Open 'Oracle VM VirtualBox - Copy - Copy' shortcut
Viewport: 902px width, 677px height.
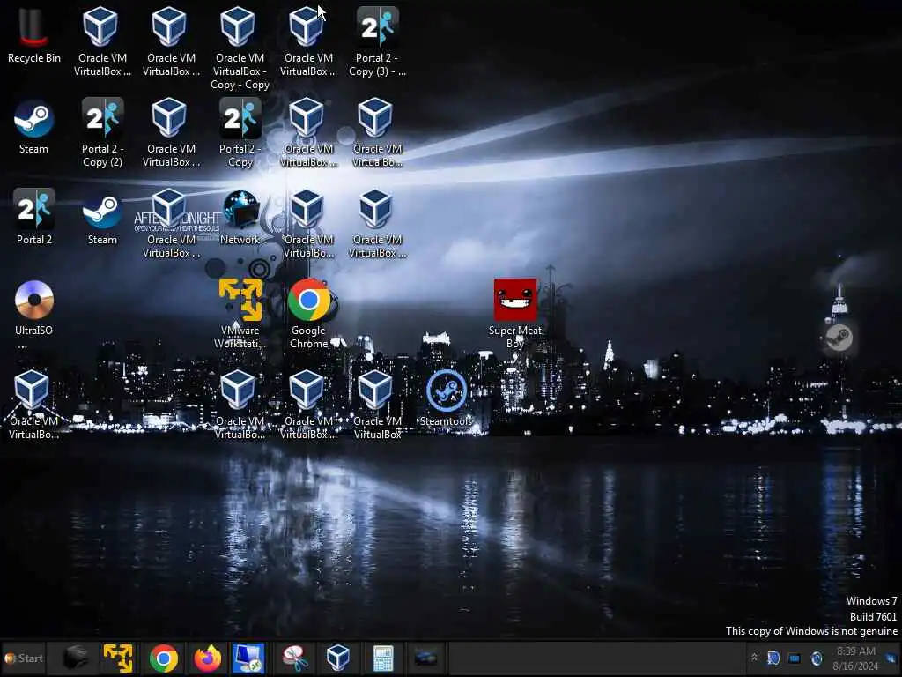[240, 48]
